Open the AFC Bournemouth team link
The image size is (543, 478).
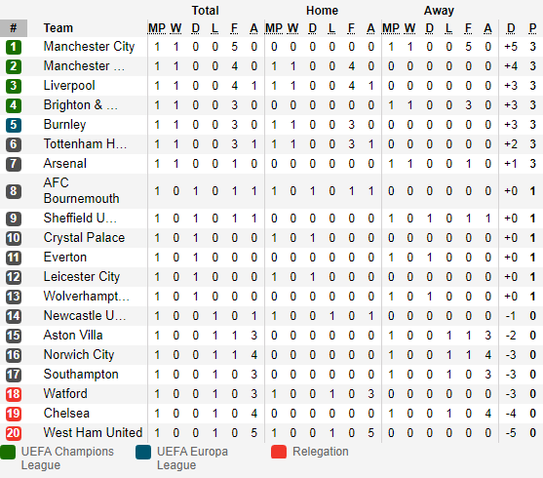click(81, 190)
